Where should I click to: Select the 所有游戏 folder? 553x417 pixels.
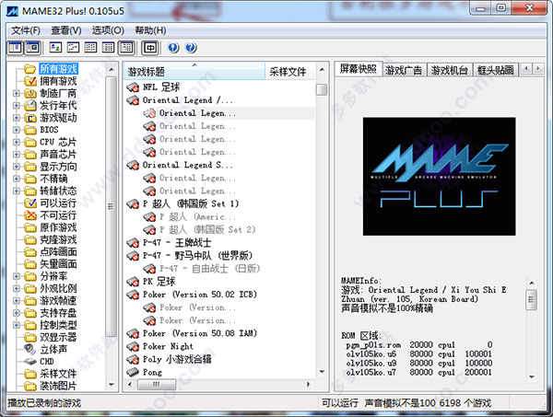pos(58,69)
